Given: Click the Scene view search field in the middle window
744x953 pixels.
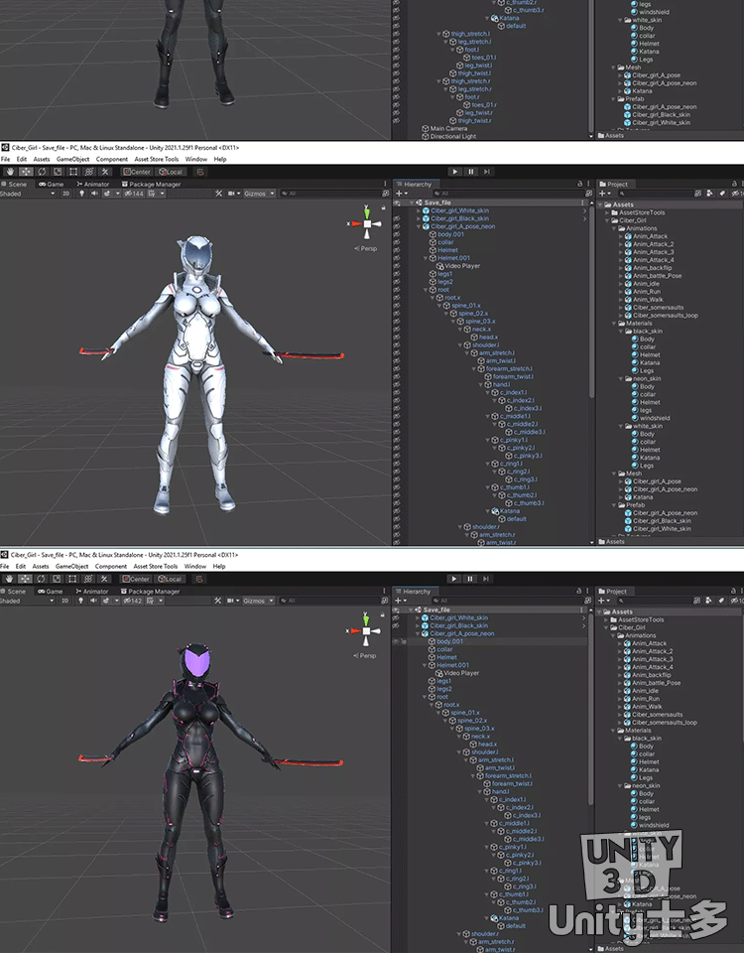Looking at the screenshot, I should pyautogui.click(x=331, y=194).
